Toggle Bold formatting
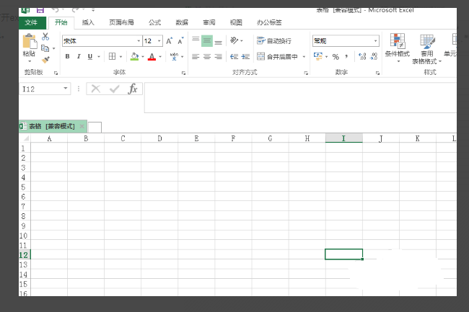The height and width of the screenshot is (312, 469). [68, 56]
